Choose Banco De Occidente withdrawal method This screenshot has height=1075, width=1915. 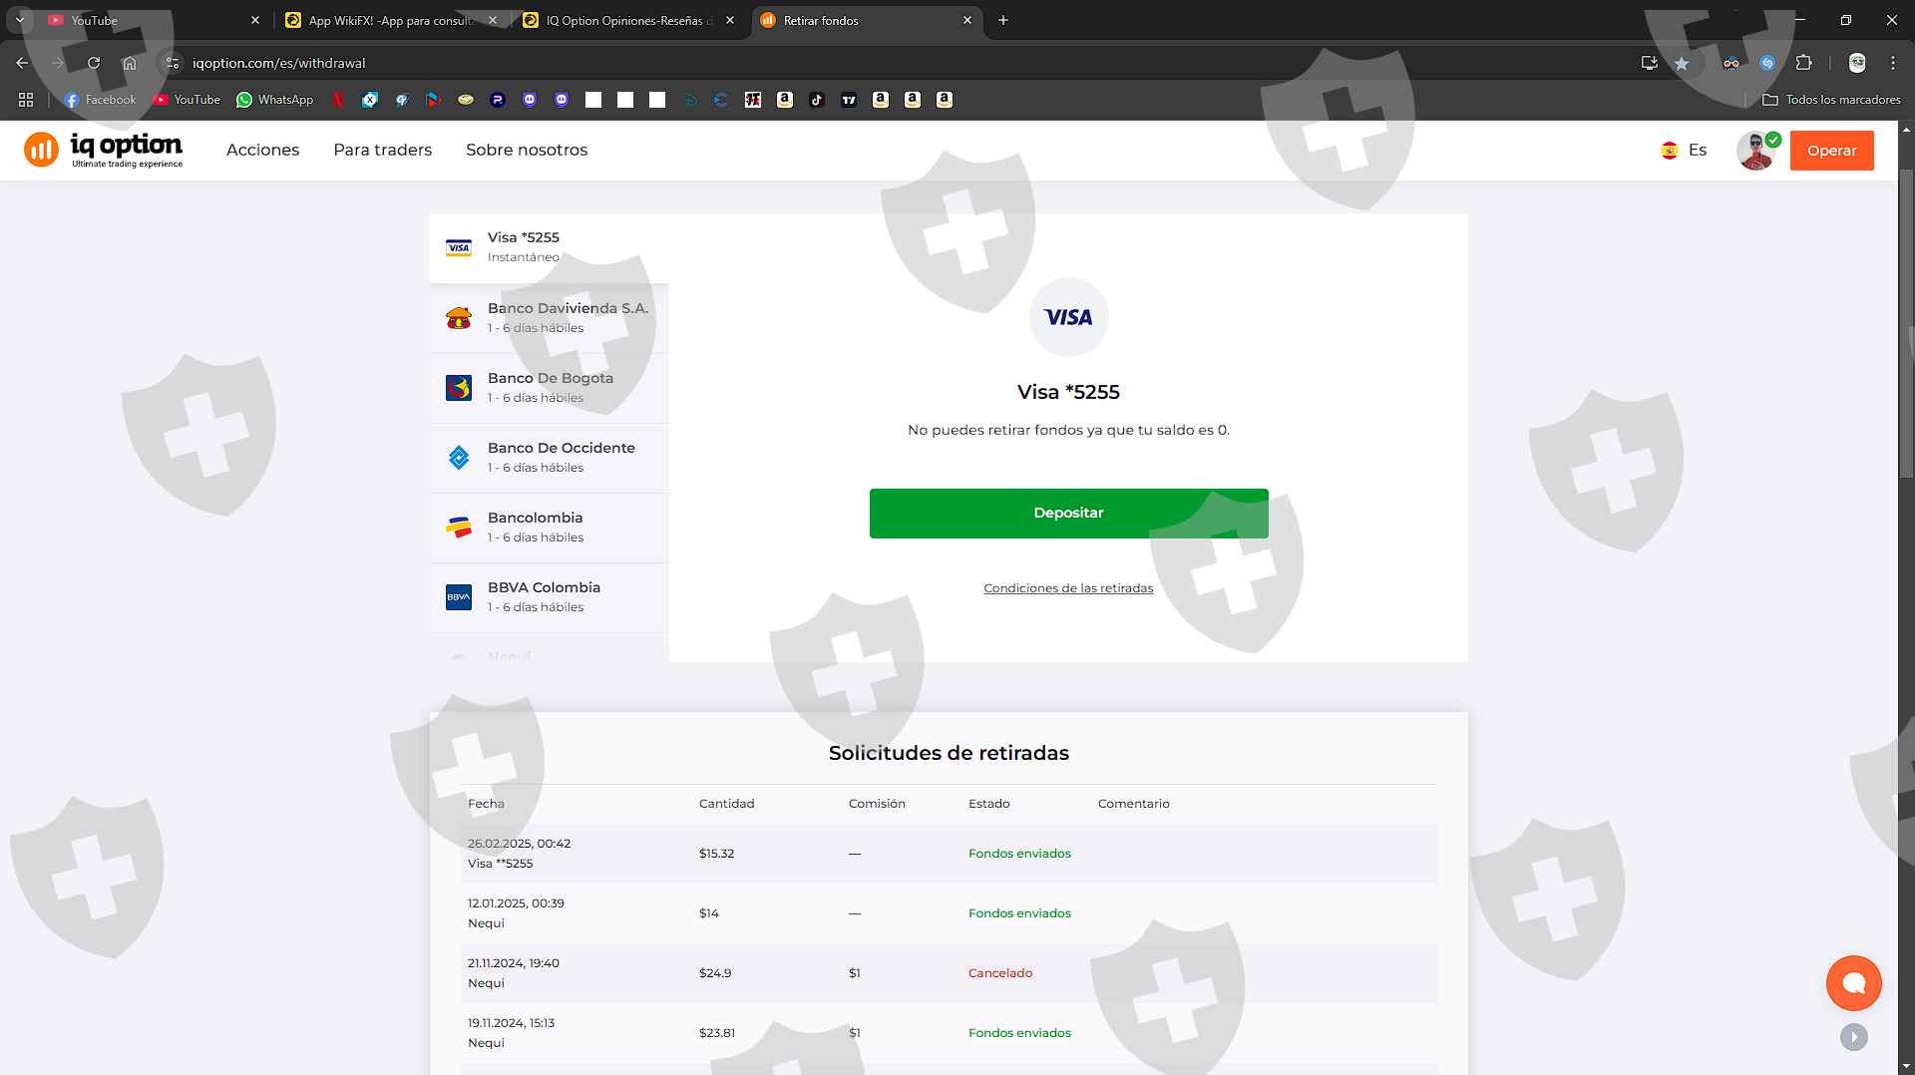[x=550, y=458]
